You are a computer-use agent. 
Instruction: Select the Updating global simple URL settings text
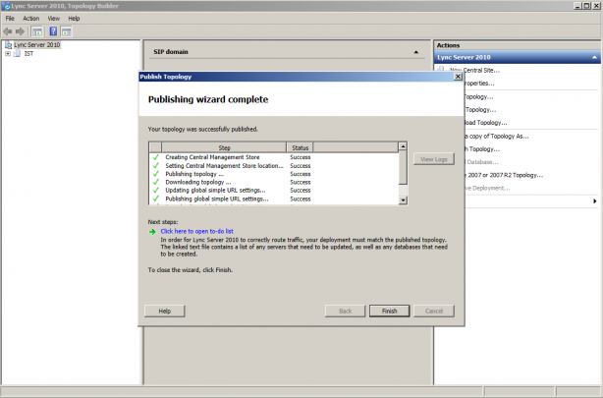(x=215, y=190)
